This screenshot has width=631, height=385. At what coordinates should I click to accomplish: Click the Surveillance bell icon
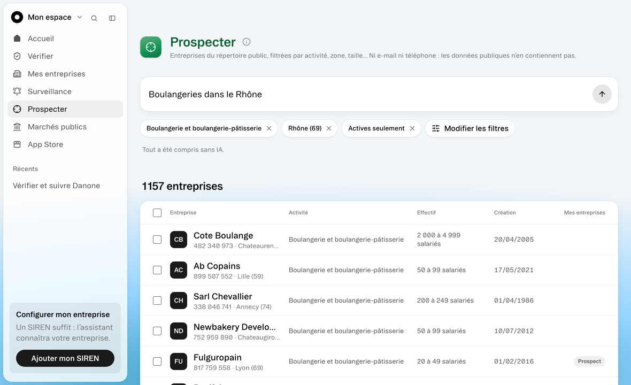click(x=17, y=92)
